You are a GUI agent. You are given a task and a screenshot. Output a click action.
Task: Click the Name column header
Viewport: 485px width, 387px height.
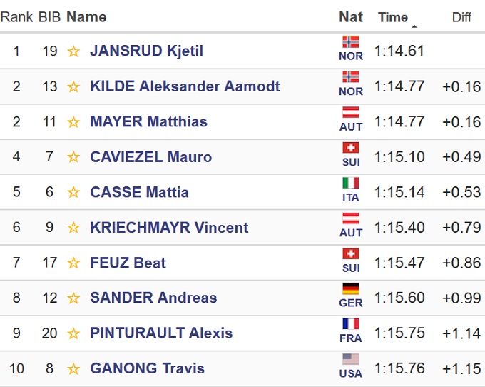[86, 17]
